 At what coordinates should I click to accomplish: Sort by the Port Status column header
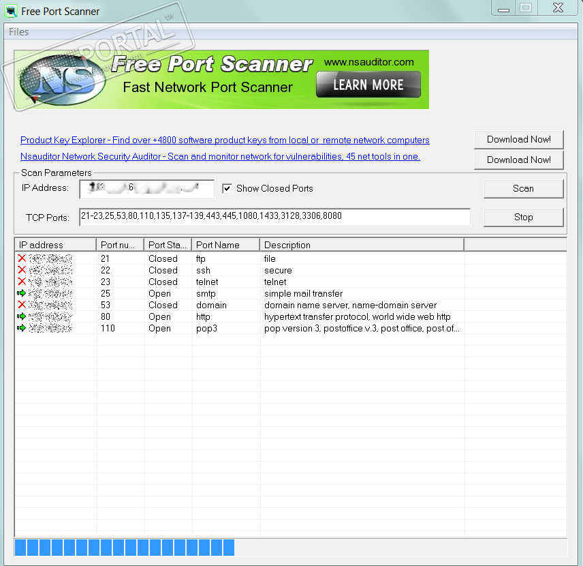point(168,245)
